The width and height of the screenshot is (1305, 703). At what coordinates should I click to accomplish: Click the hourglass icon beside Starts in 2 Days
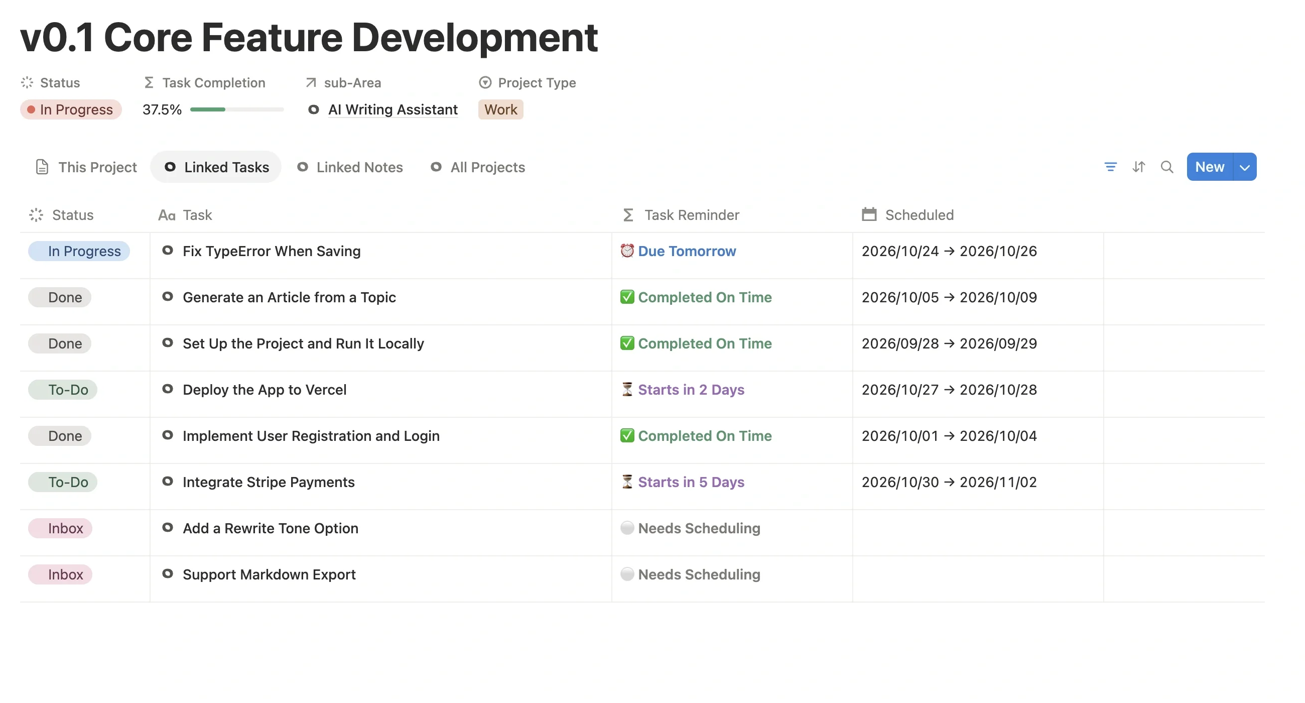(627, 389)
